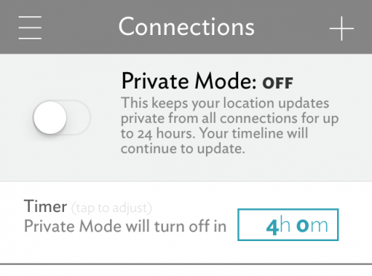Open the hamburger menu icon

pos(30,28)
